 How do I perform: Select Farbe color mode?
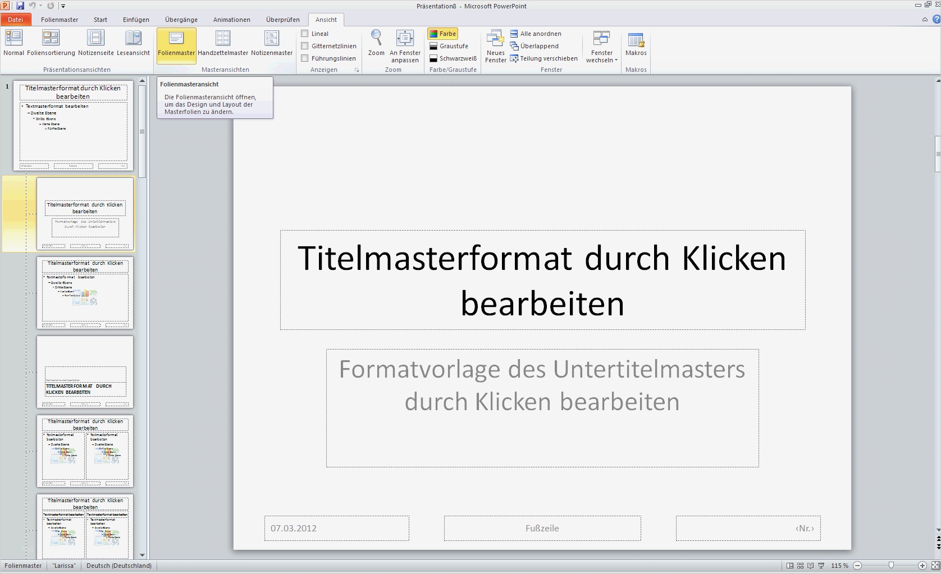click(443, 34)
